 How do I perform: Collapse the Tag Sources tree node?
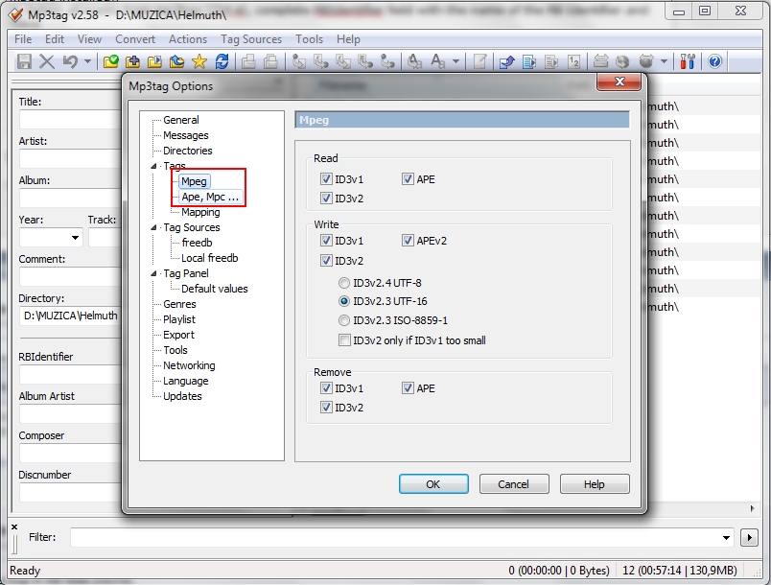(x=153, y=227)
